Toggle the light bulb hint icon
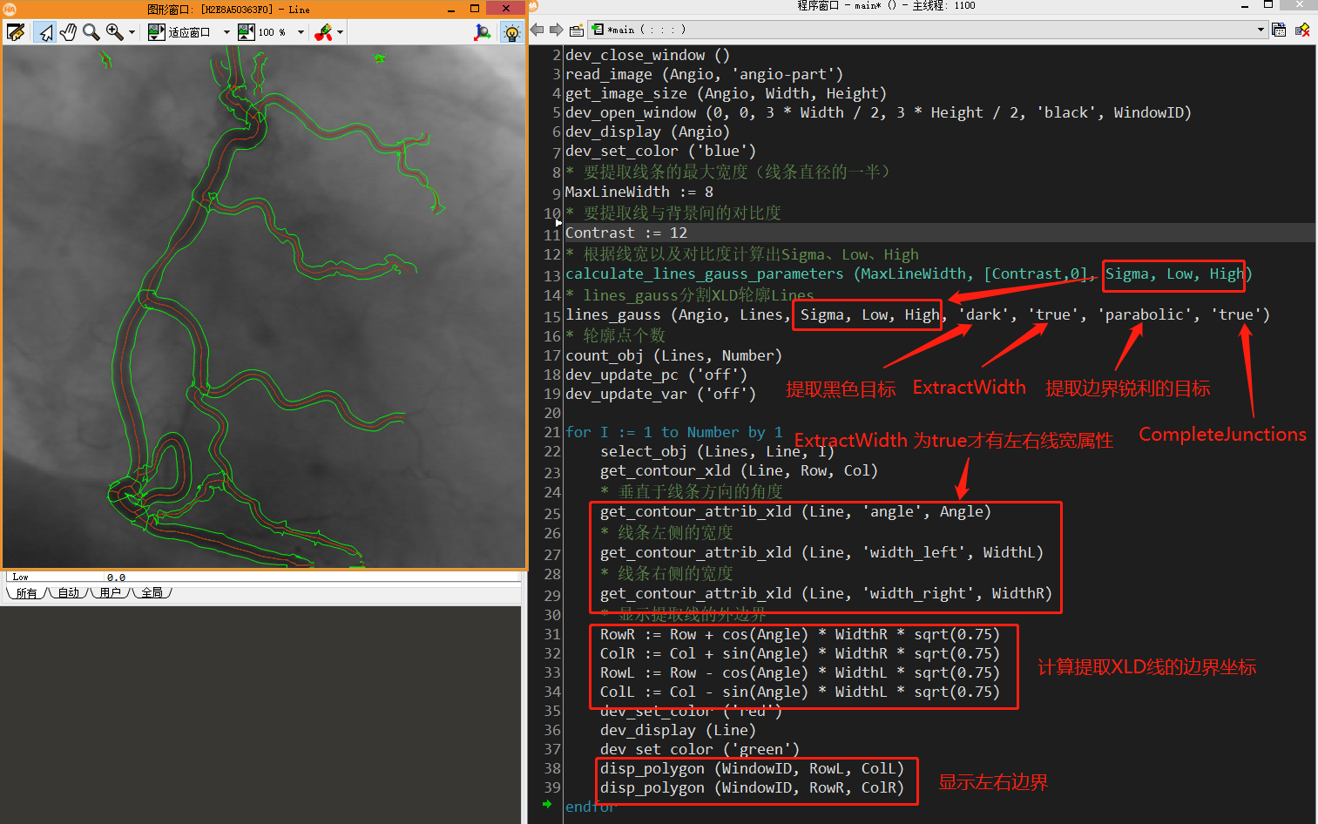The height and width of the screenshot is (824, 1318). point(512,32)
